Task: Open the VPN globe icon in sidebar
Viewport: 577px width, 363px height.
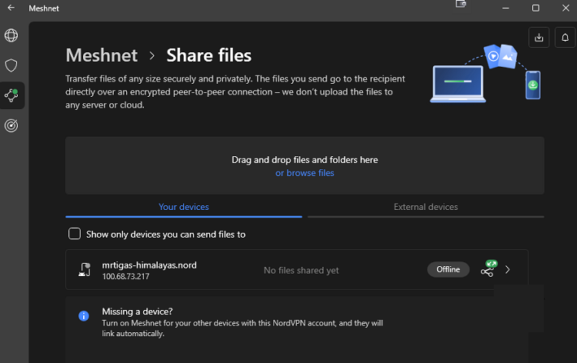Action: tap(12, 35)
